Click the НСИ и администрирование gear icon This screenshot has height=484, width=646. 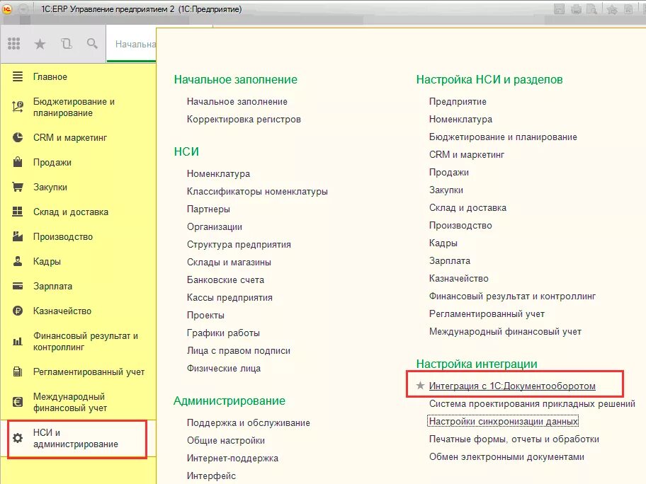[17, 438]
